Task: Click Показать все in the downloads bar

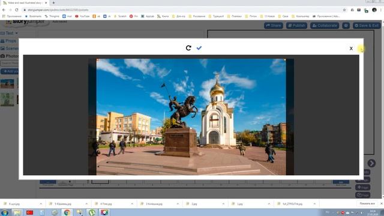Action: click(367, 204)
